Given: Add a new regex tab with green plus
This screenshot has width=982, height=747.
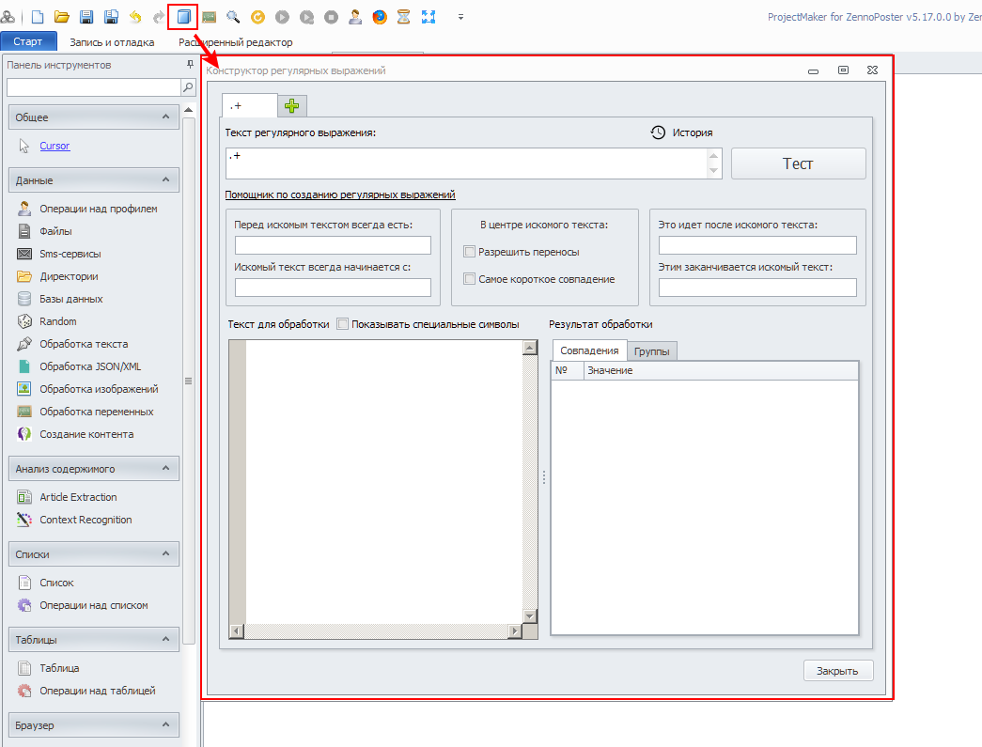Looking at the screenshot, I should [292, 106].
